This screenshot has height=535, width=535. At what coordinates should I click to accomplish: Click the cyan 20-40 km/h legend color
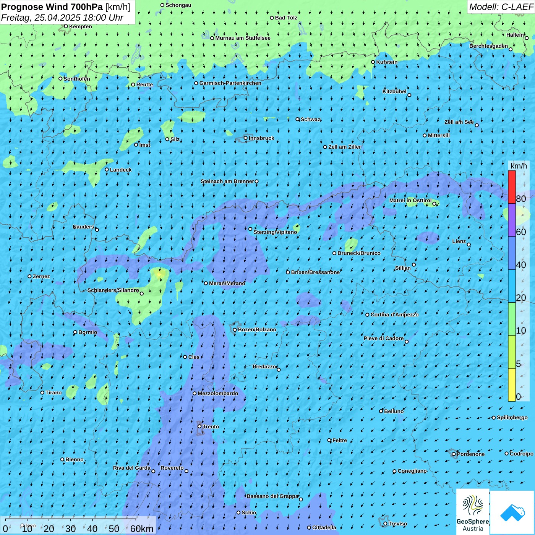click(512, 286)
